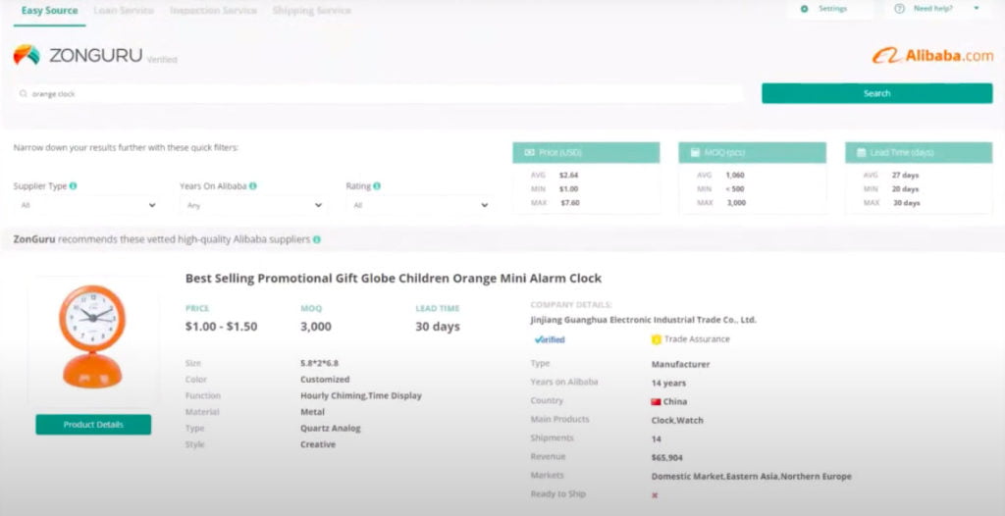The image size is (1005, 516).
Task: Select the AVG price $2.64 value
Action: pos(568,175)
